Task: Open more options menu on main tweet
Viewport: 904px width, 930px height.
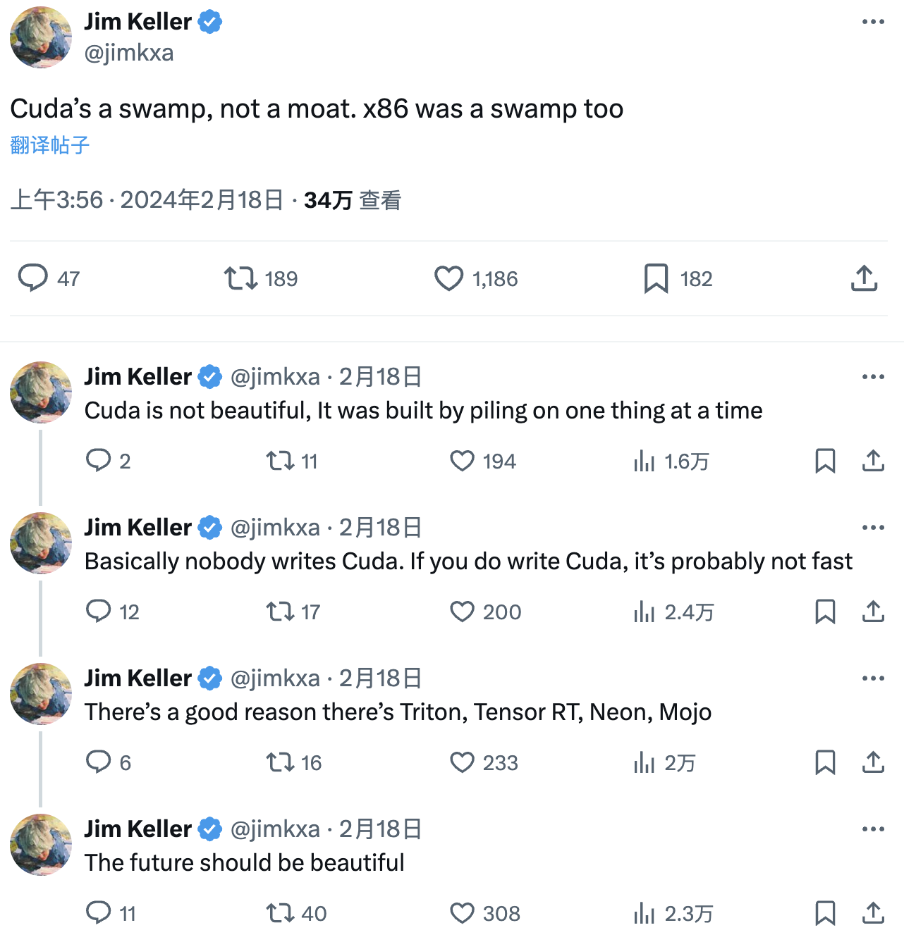Action: tap(873, 21)
